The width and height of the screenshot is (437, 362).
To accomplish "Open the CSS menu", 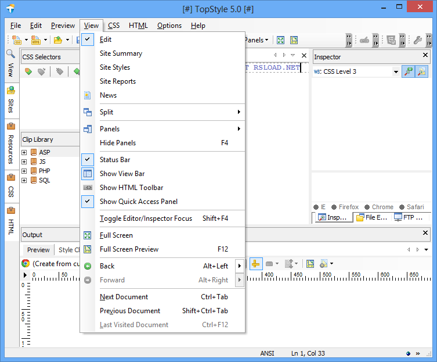I will tap(114, 26).
